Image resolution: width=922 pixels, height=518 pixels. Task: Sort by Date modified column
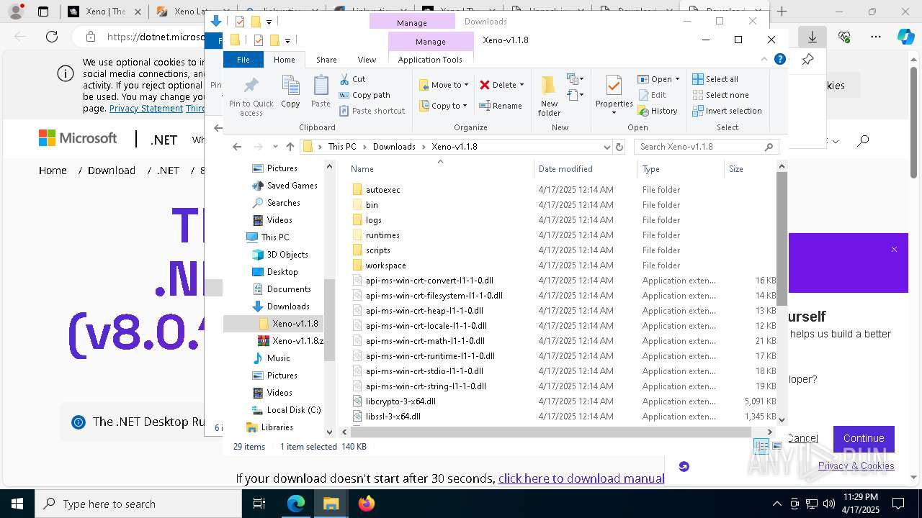click(565, 169)
